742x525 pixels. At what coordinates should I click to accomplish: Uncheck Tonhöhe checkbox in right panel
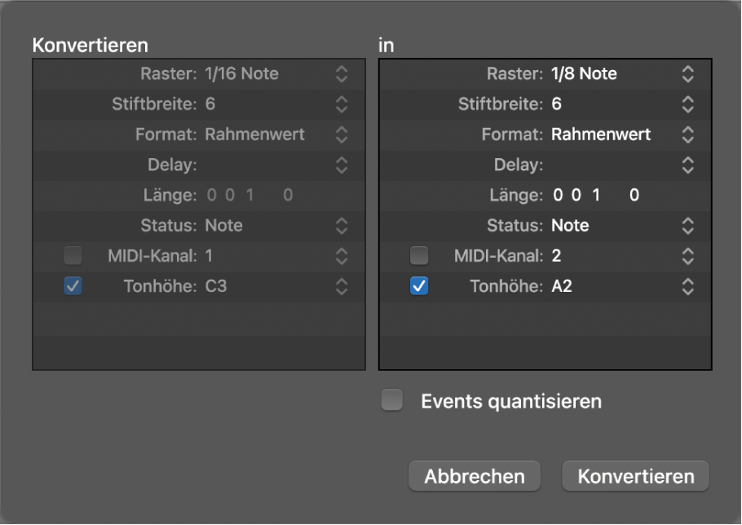tap(419, 286)
